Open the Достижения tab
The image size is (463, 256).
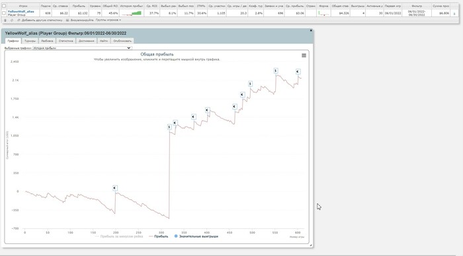pyautogui.click(x=87, y=41)
